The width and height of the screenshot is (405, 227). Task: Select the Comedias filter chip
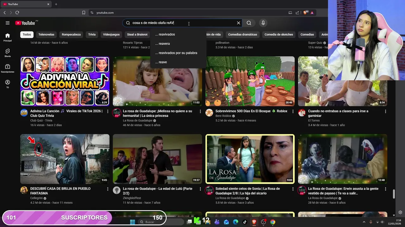coord(307,34)
